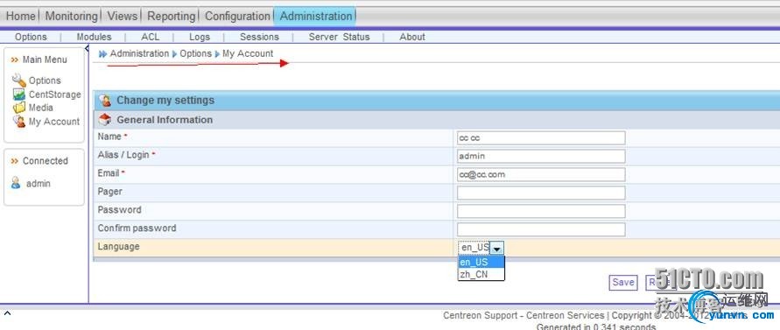Viewport: 780px width, 330px height.
Task: Click the Media folder icon
Action: [x=19, y=108]
